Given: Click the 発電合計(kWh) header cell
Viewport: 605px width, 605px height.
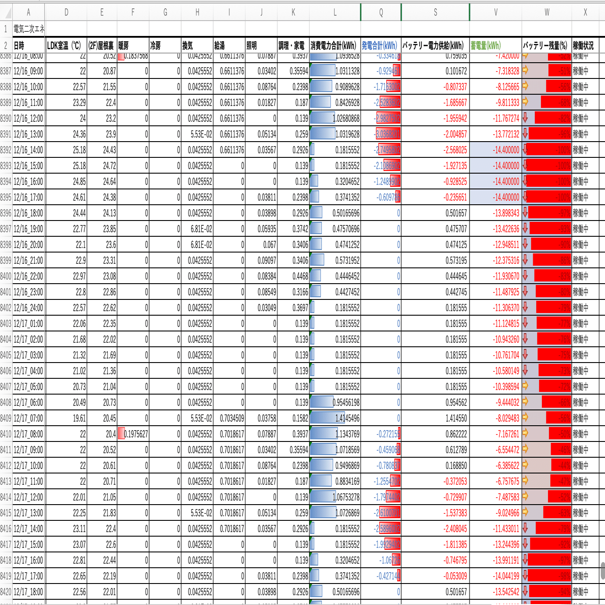Looking at the screenshot, I should (x=381, y=46).
